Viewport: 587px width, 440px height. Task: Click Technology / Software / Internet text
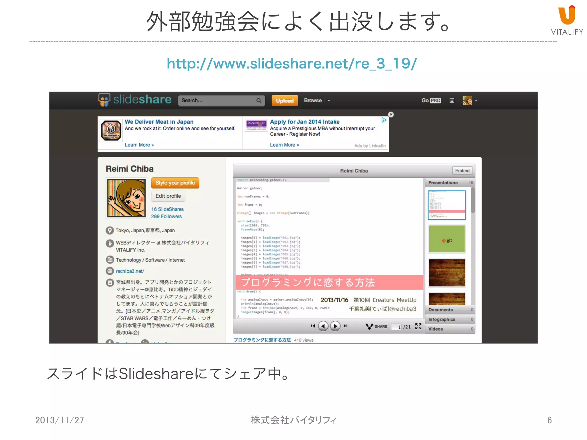pyautogui.click(x=150, y=260)
